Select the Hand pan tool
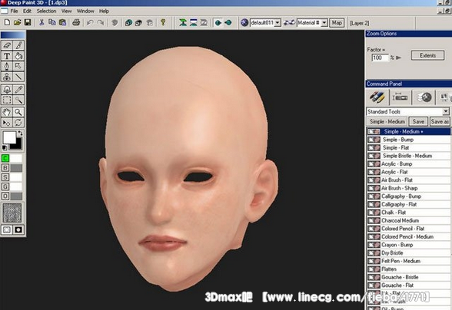This screenshot has width=452, height=310. [7, 112]
